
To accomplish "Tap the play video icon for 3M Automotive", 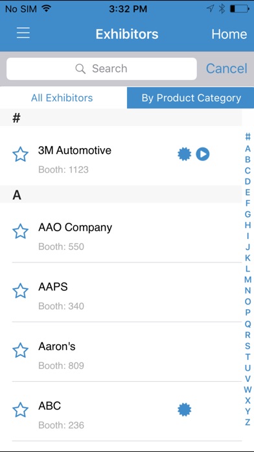I will [203, 154].
